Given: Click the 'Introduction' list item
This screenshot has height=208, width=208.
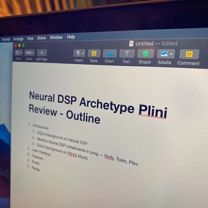Looking at the screenshot, I should 41,127.
